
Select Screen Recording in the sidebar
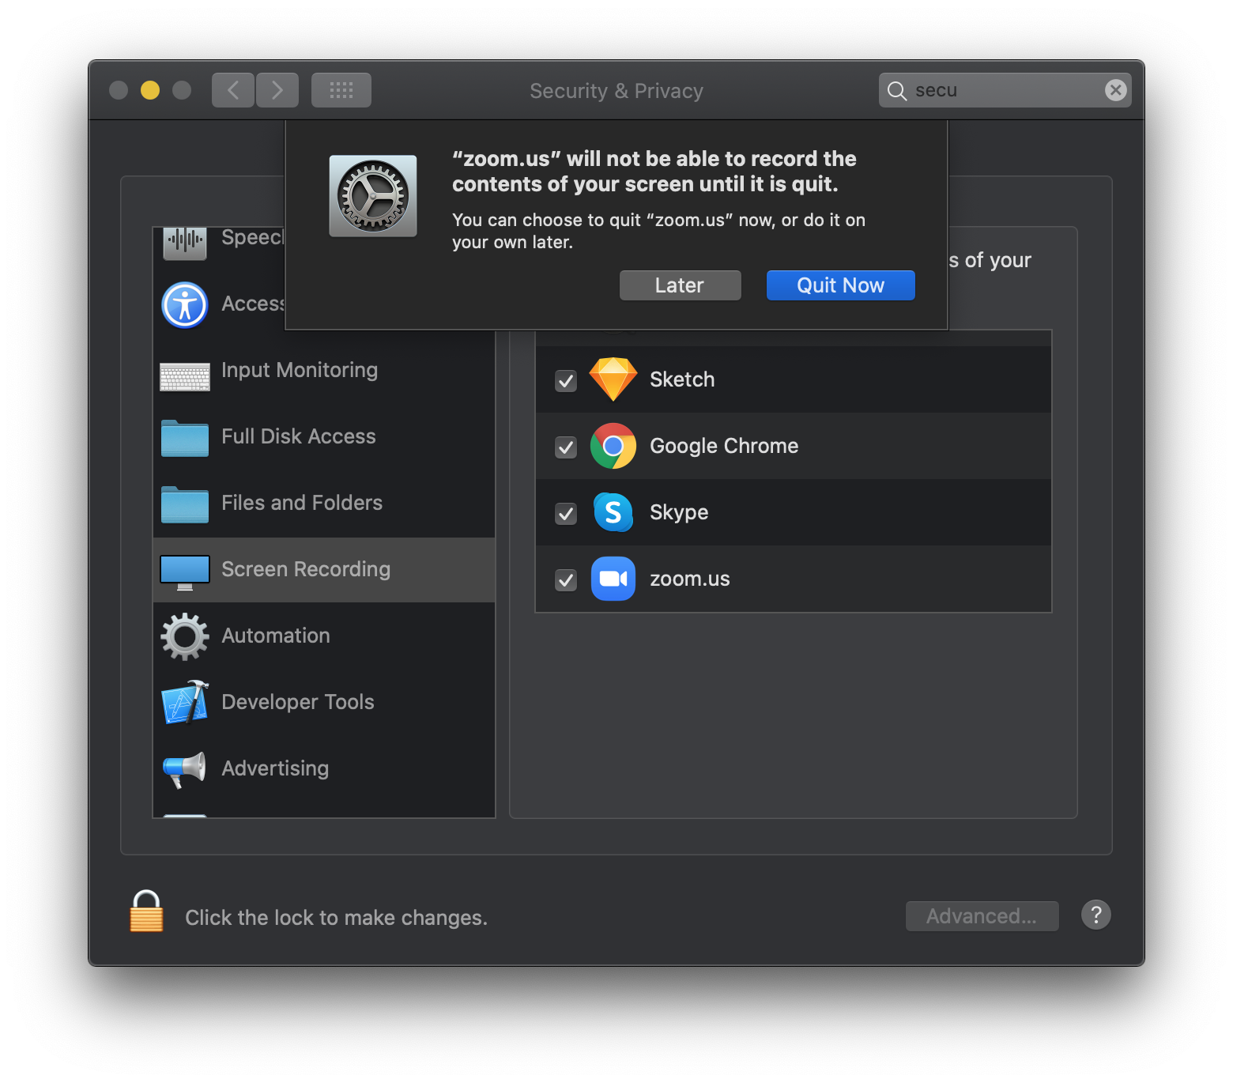click(x=324, y=569)
